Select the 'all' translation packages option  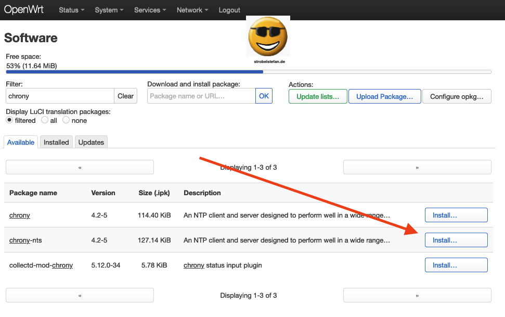(45, 120)
